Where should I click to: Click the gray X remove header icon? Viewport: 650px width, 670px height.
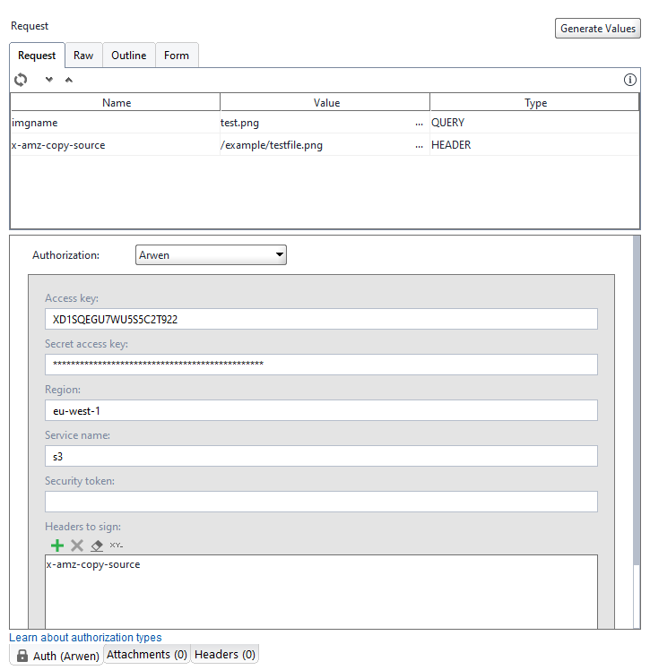(77, 545)
